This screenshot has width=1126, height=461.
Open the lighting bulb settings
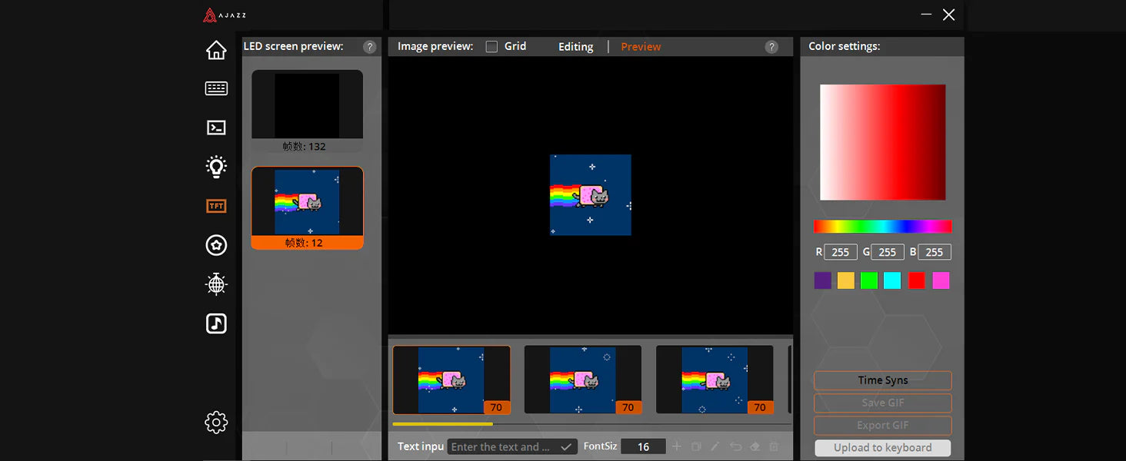[216, 167]
